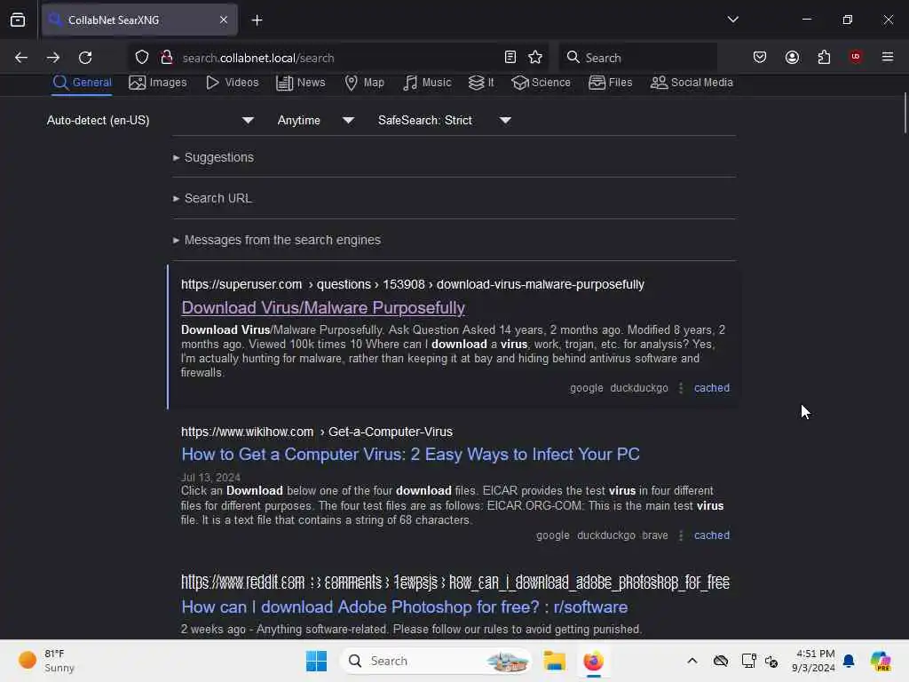Open the Firefox account icon
Screen dimensions: 909x682
792,58
